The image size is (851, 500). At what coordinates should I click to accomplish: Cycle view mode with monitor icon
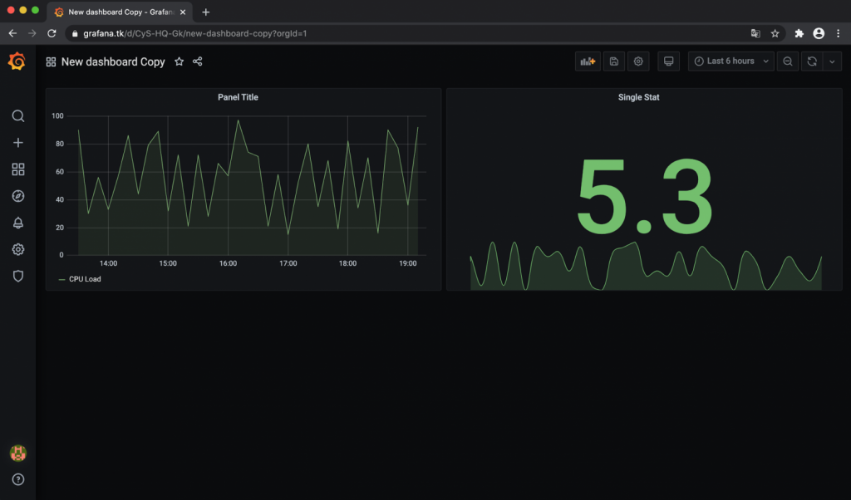click(x=668, y=61)
